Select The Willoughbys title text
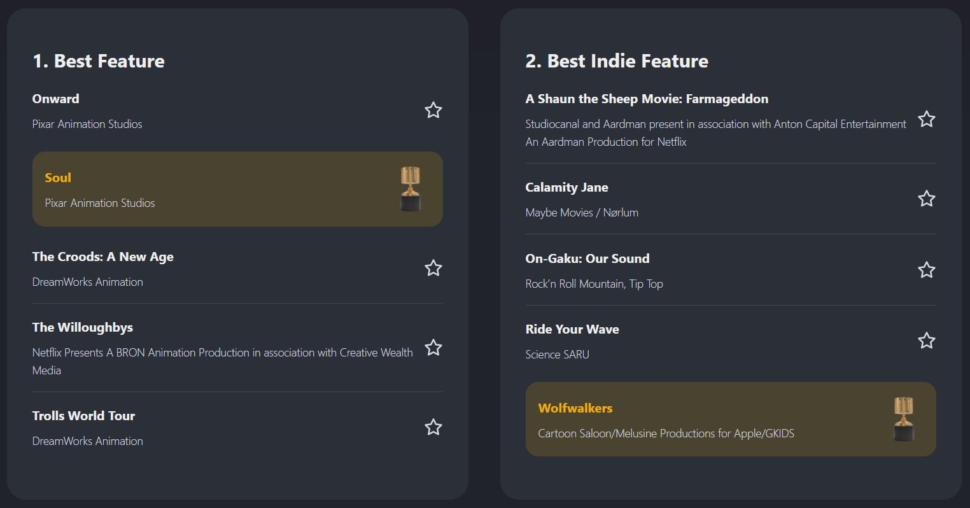 (83, 327)
